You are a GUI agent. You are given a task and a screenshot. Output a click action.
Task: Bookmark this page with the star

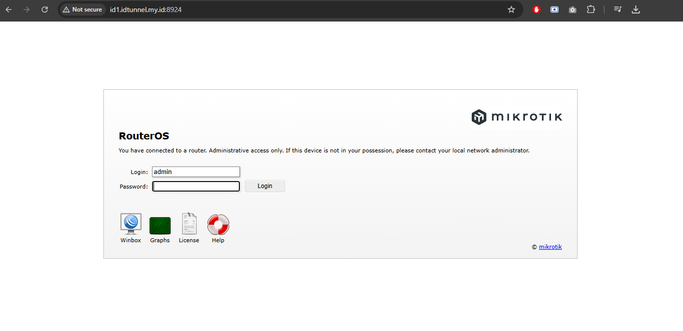(511, 10)
